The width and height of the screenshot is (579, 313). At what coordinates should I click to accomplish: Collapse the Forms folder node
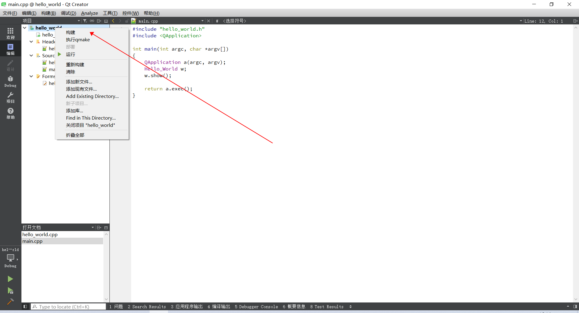click(x=31, y=76)
